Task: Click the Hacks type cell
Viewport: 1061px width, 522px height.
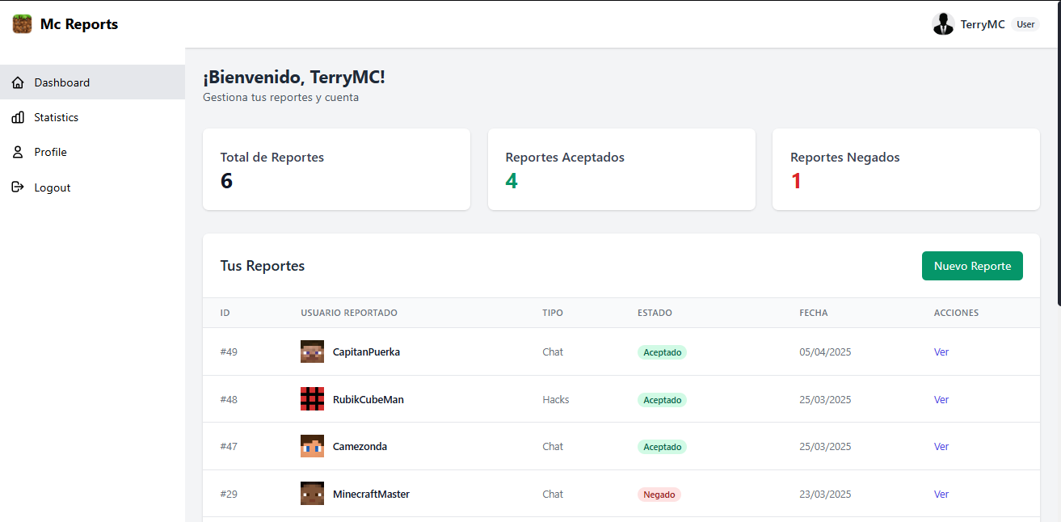Action: pyautogui.click(x=556, y=399)
